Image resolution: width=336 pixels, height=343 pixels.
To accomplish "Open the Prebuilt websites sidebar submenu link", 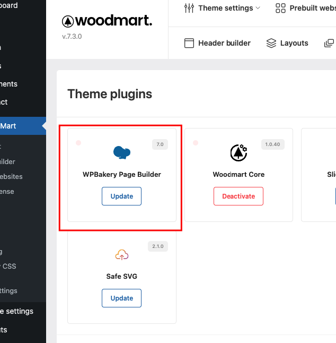I will point(11,176).
